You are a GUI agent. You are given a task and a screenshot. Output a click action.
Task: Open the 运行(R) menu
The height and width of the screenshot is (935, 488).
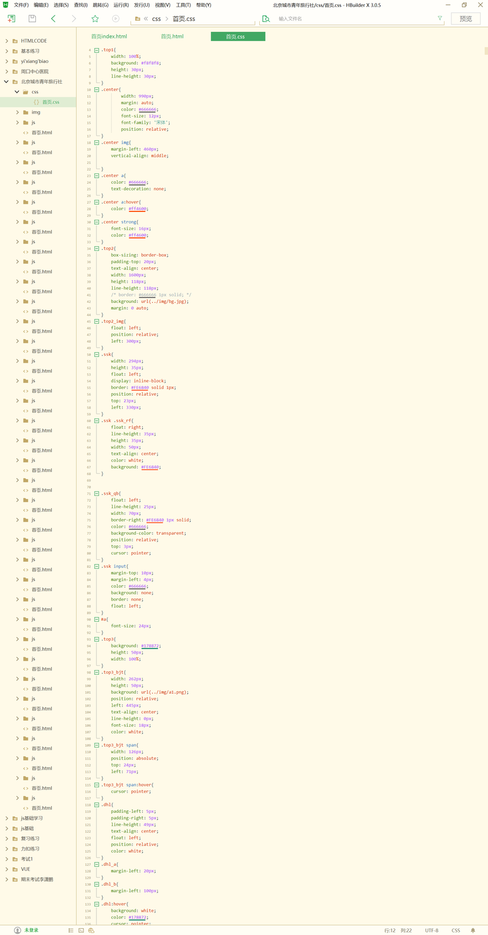coord(121,5)
